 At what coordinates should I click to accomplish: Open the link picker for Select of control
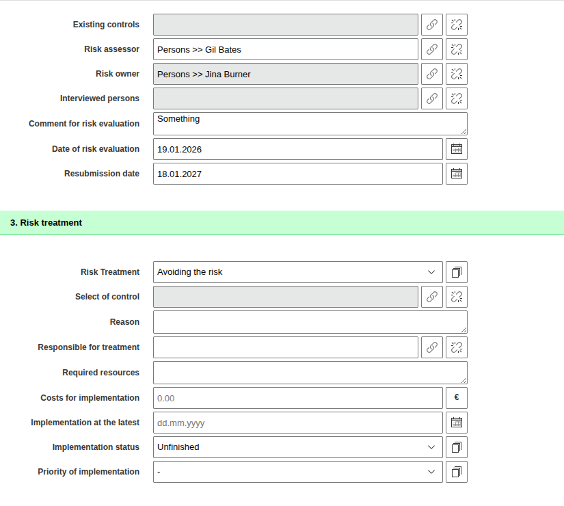pyautogui.click(x=432, y=296)
